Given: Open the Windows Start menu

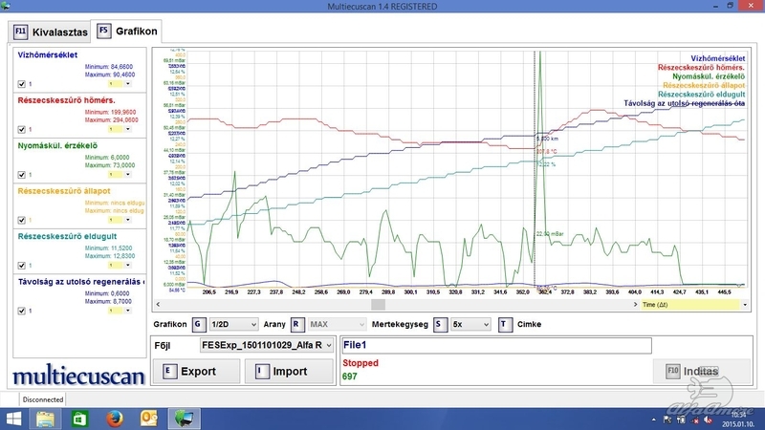Looking at the screenshot, I should [13, 418].
